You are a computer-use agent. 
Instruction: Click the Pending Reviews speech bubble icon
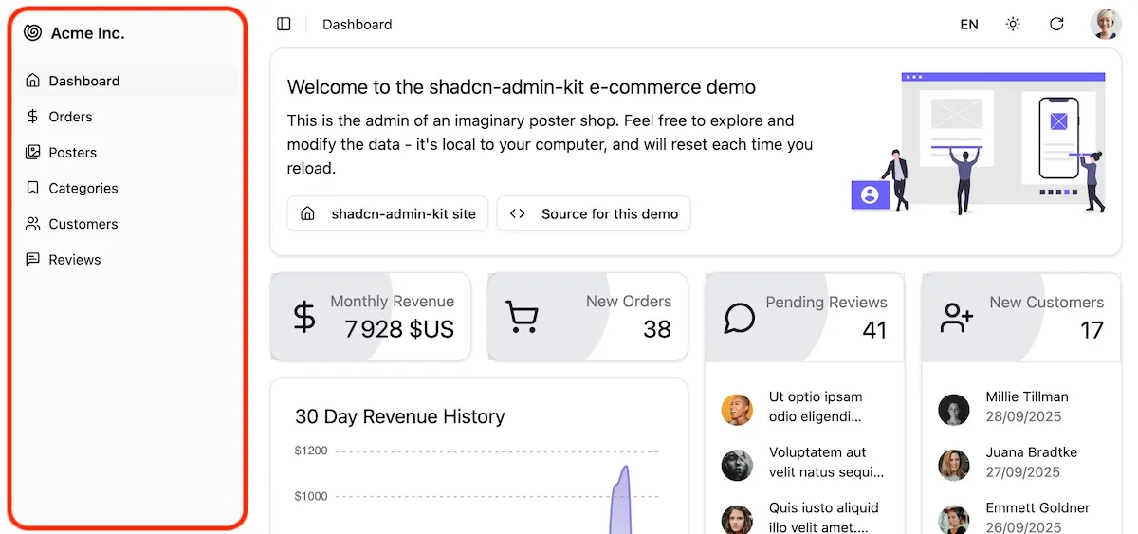coord(739,318)
